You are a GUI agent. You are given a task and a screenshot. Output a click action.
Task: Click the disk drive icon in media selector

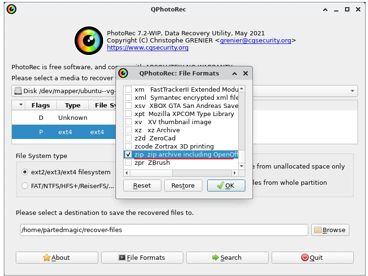18,91
